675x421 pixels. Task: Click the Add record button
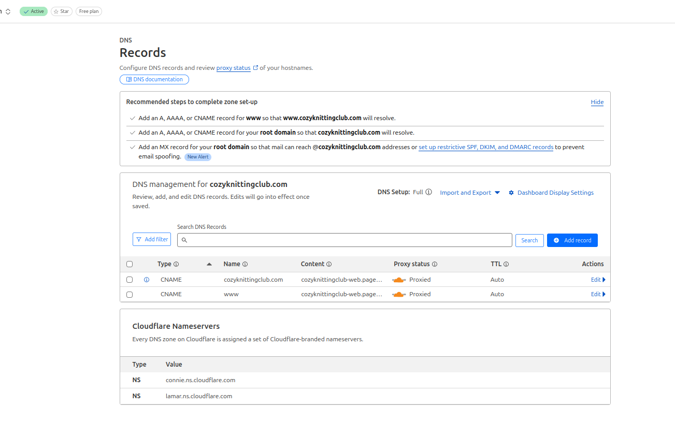coord(572,240)
